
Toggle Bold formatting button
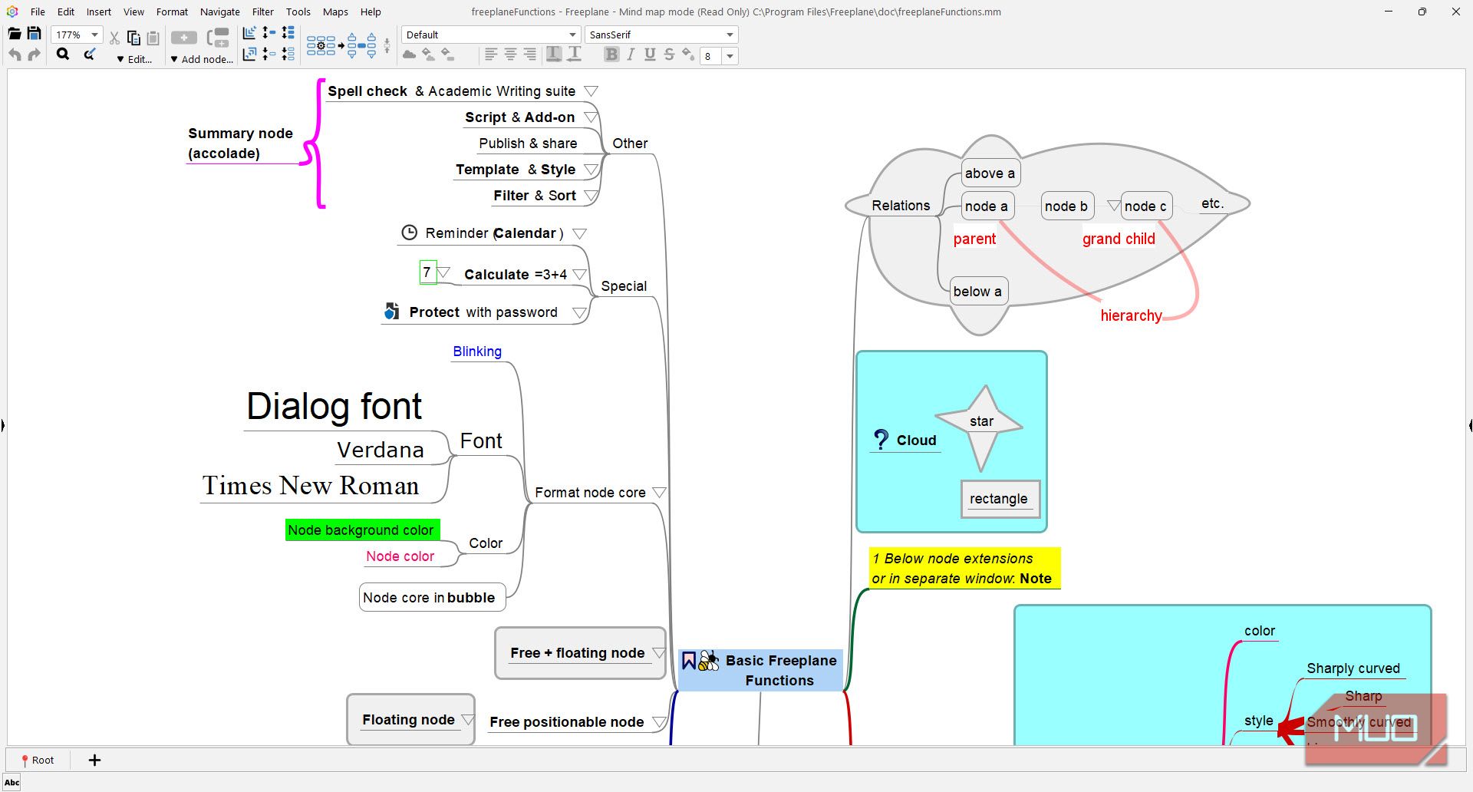pos(611,54)
